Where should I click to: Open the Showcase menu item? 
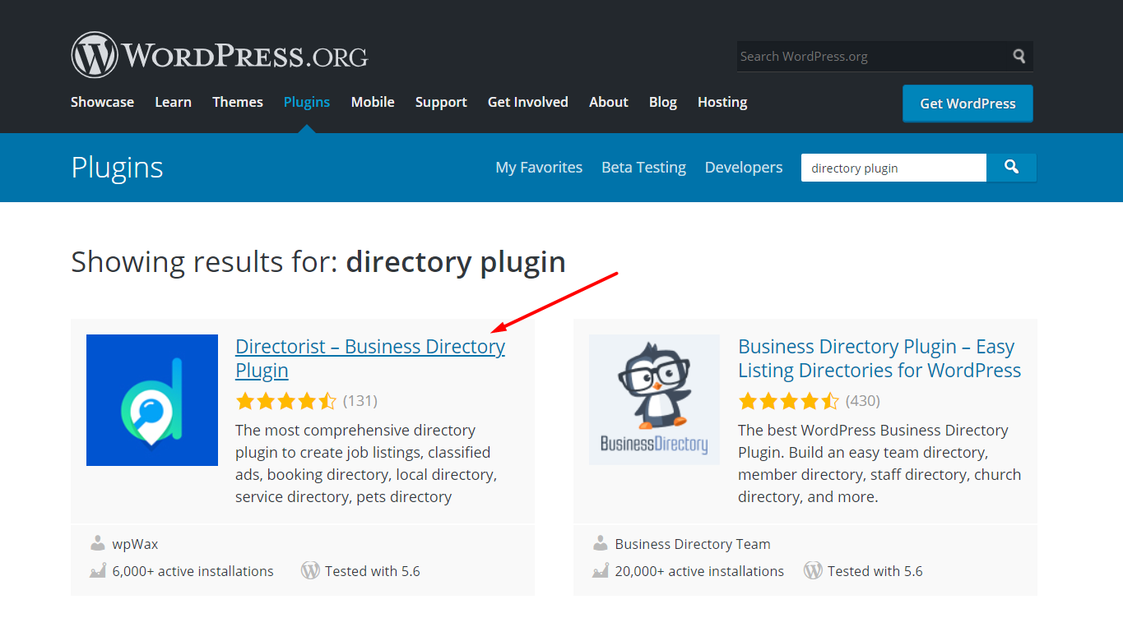(x=102, y=102)
